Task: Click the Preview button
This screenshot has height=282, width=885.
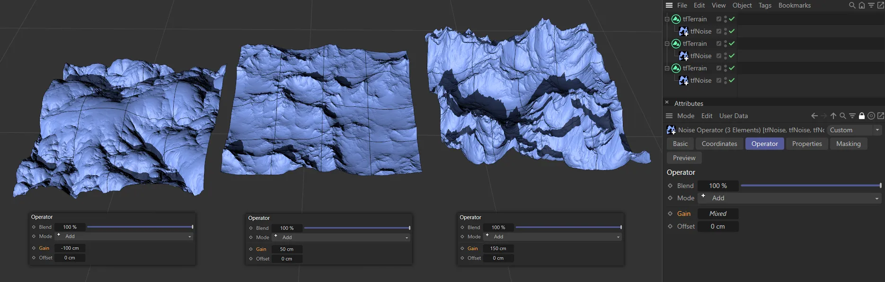Action: [684, 158]
